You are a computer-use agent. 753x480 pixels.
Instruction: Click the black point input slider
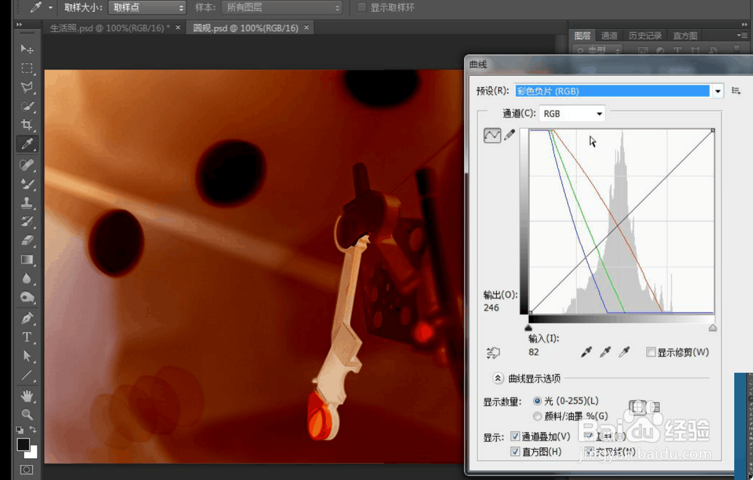point(529,327)
